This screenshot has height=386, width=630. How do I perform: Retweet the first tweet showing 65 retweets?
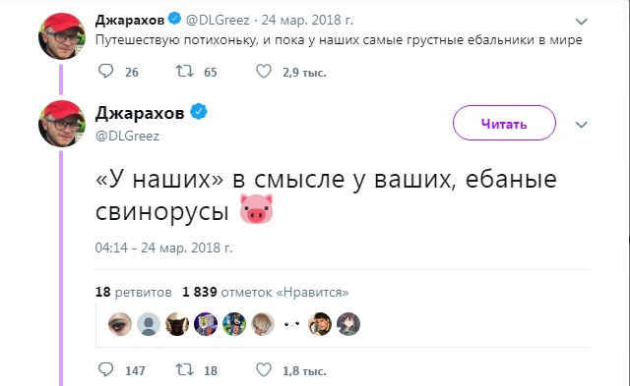[185, 72]
